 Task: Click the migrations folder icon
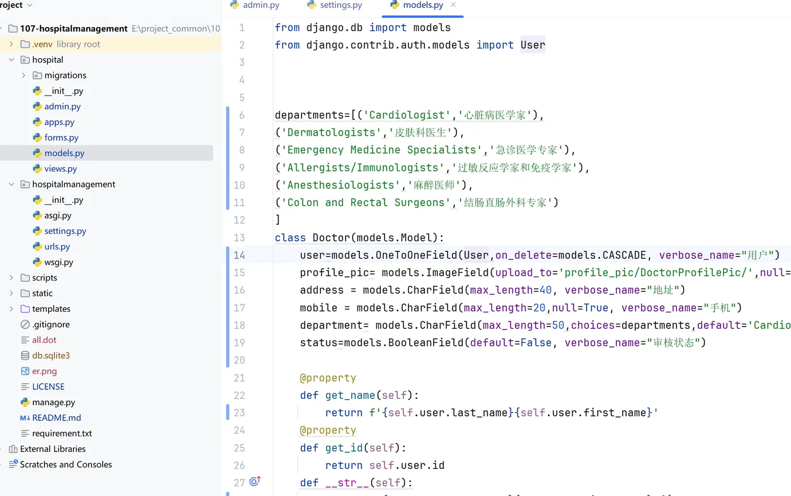(x=37, y=75)
